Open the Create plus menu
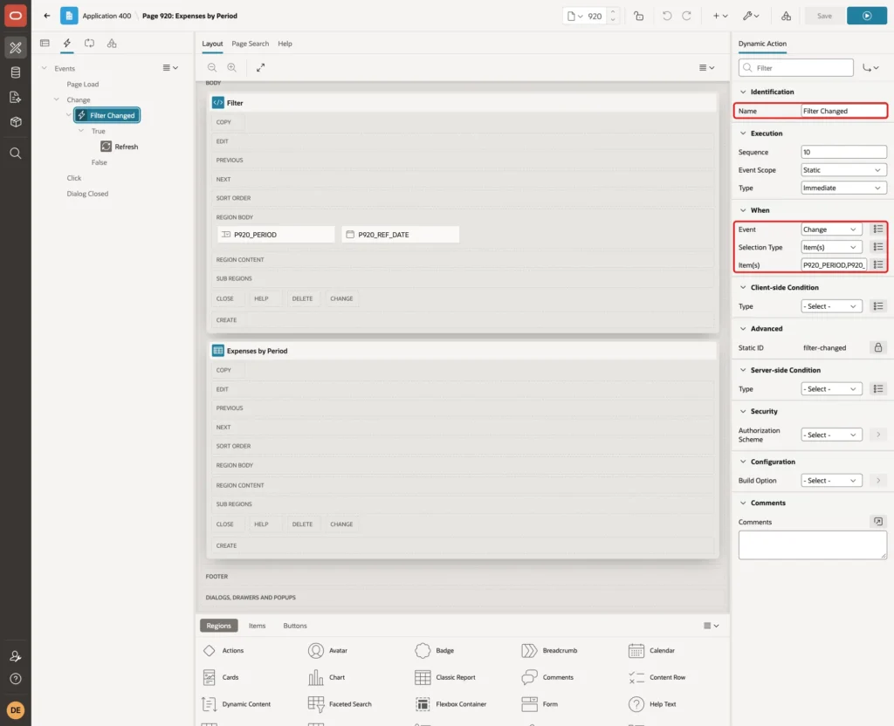 (720, 16)
